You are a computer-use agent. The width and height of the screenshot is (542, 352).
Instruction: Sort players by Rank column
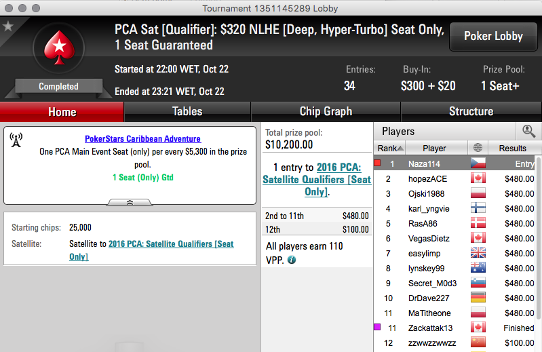point(389,148)
